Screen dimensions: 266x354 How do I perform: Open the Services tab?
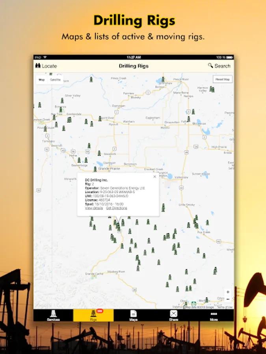tap(53, 314)
